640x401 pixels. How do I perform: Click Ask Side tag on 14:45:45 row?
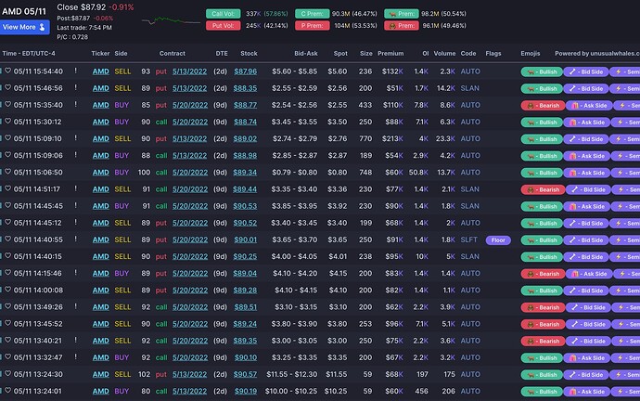click(x=587, y=207)
